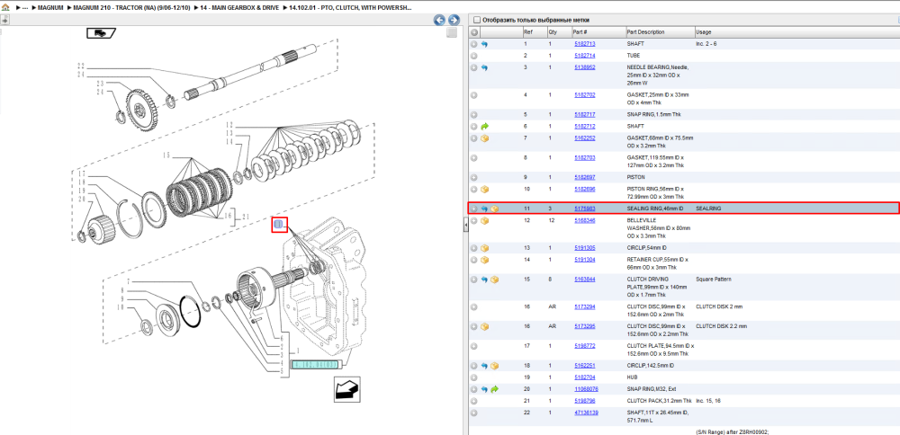Open part number 5182717 link
This screenshot has height=435, width=900.
pyautogui.click(x=585, y=114)
